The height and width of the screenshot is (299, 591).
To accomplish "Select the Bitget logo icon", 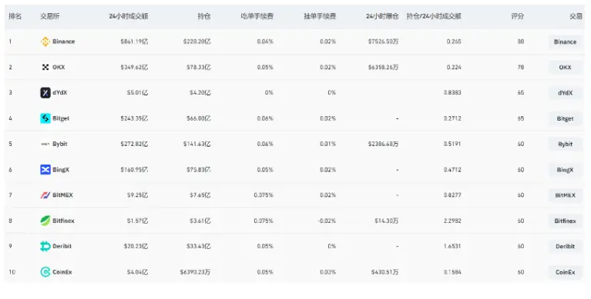I will coord(45,118).
